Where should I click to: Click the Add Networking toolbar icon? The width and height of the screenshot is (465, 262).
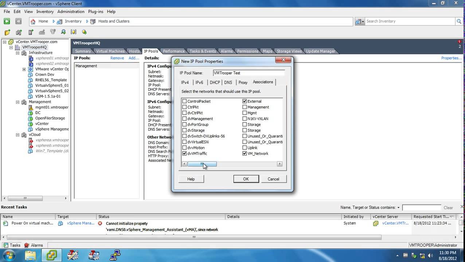42,32
